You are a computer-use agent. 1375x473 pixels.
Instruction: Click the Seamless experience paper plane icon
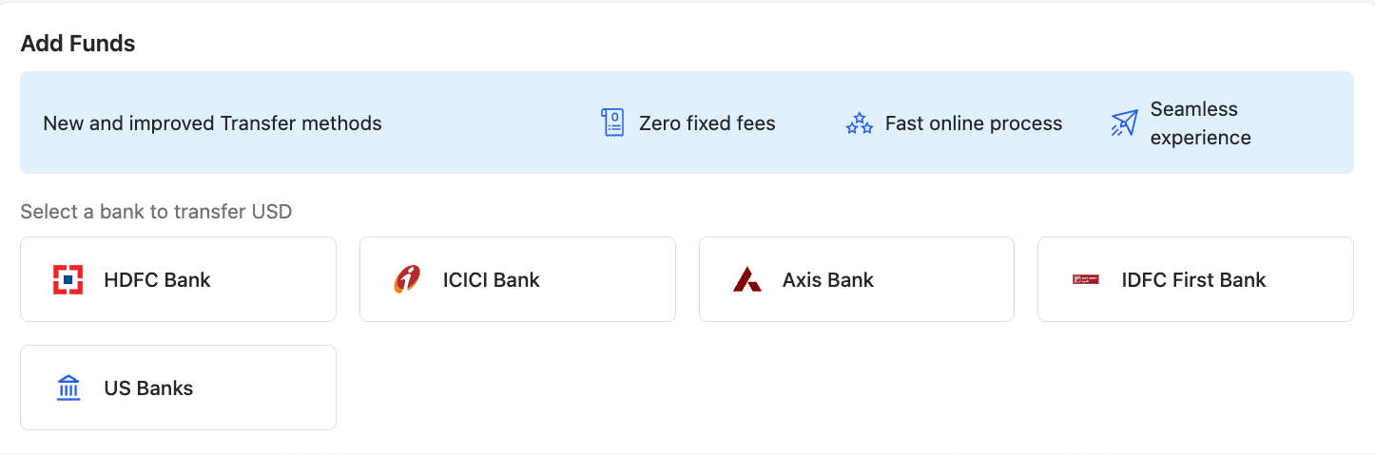(1124, 123)
